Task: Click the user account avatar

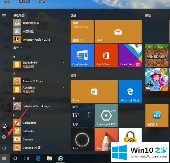Action: (x=4, y=126)
